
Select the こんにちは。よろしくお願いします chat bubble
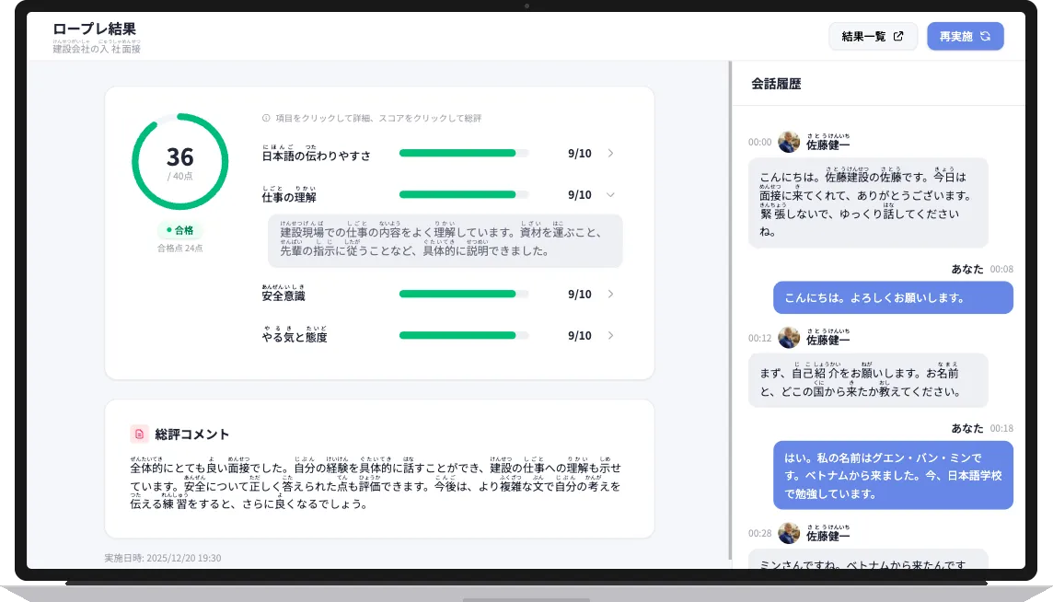893,297
